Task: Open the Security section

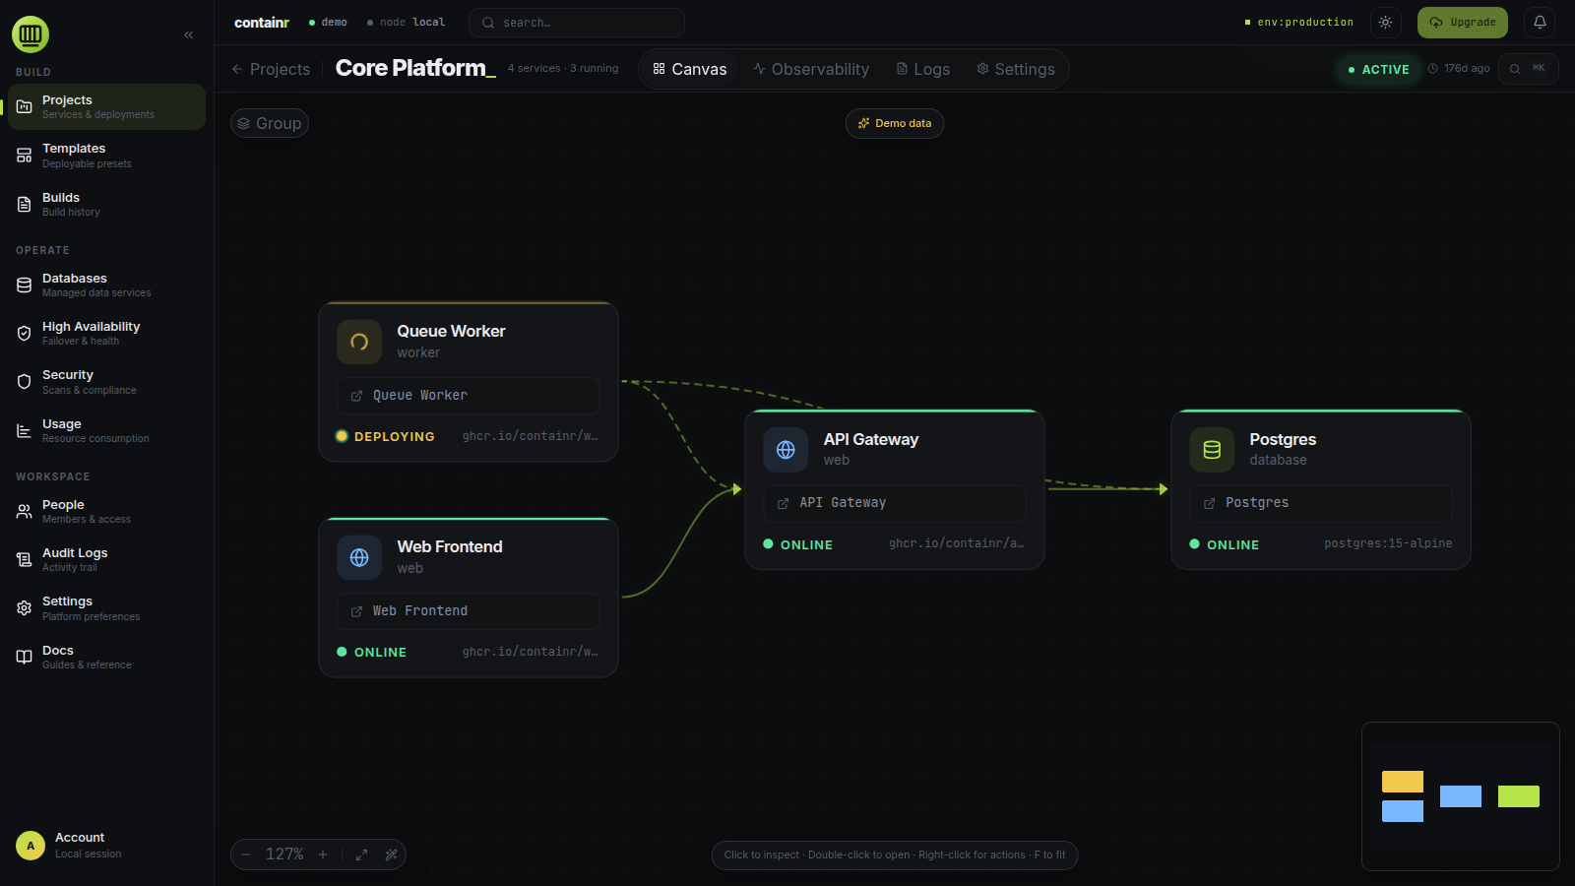Action: tap(106, 382)
